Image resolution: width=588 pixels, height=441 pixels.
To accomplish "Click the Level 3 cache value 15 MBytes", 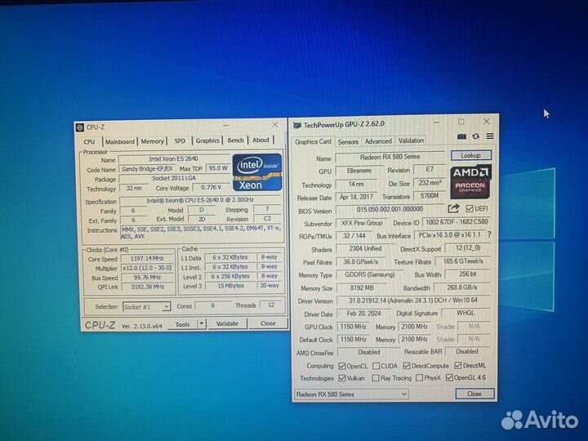I will (x=230, y=286).
